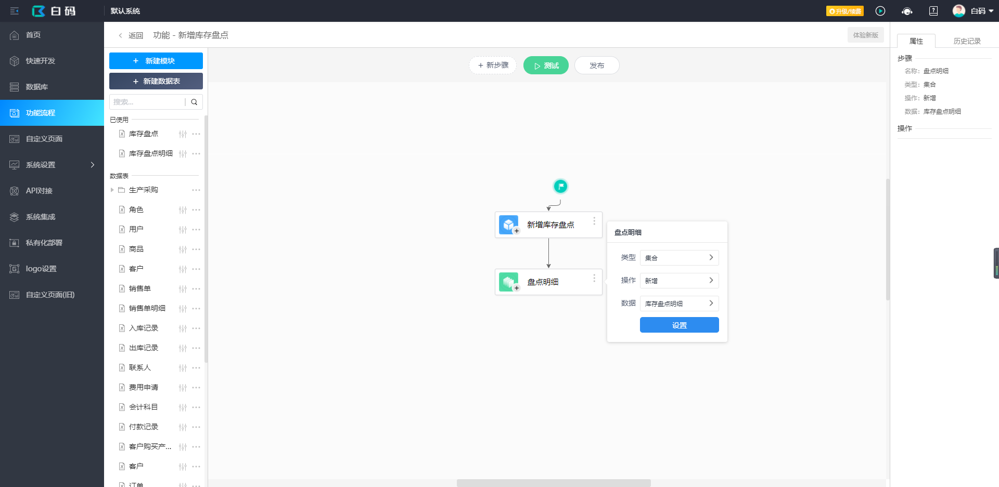This screenshot has width=999, height=487.
Task: Open the 数据 dropdown showing 库存盘点明细
Action: pos(679,304)
